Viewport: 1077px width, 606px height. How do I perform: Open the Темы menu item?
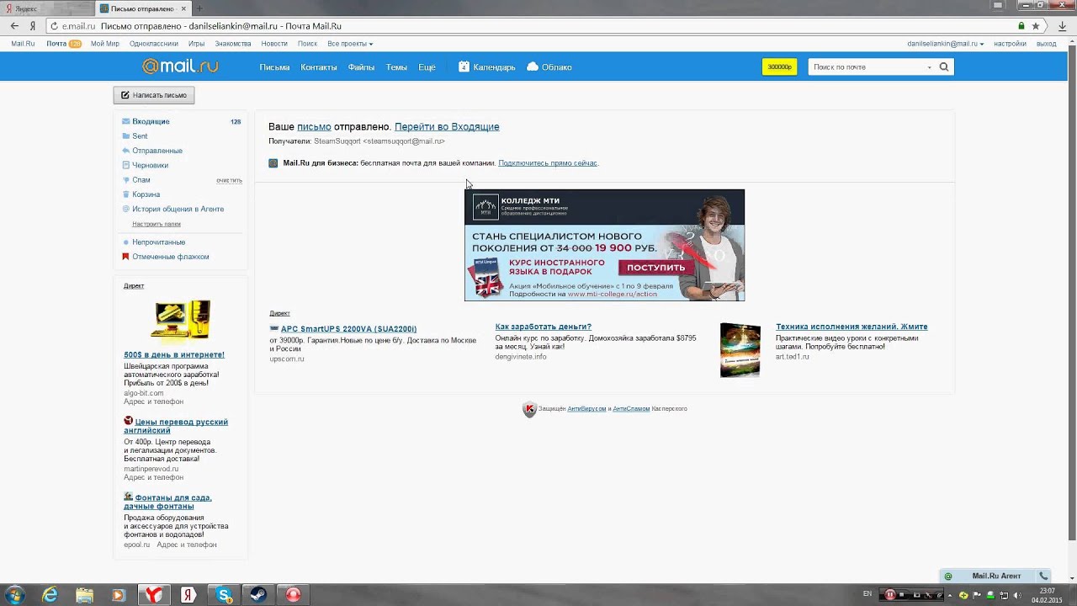tap(396, 66)
